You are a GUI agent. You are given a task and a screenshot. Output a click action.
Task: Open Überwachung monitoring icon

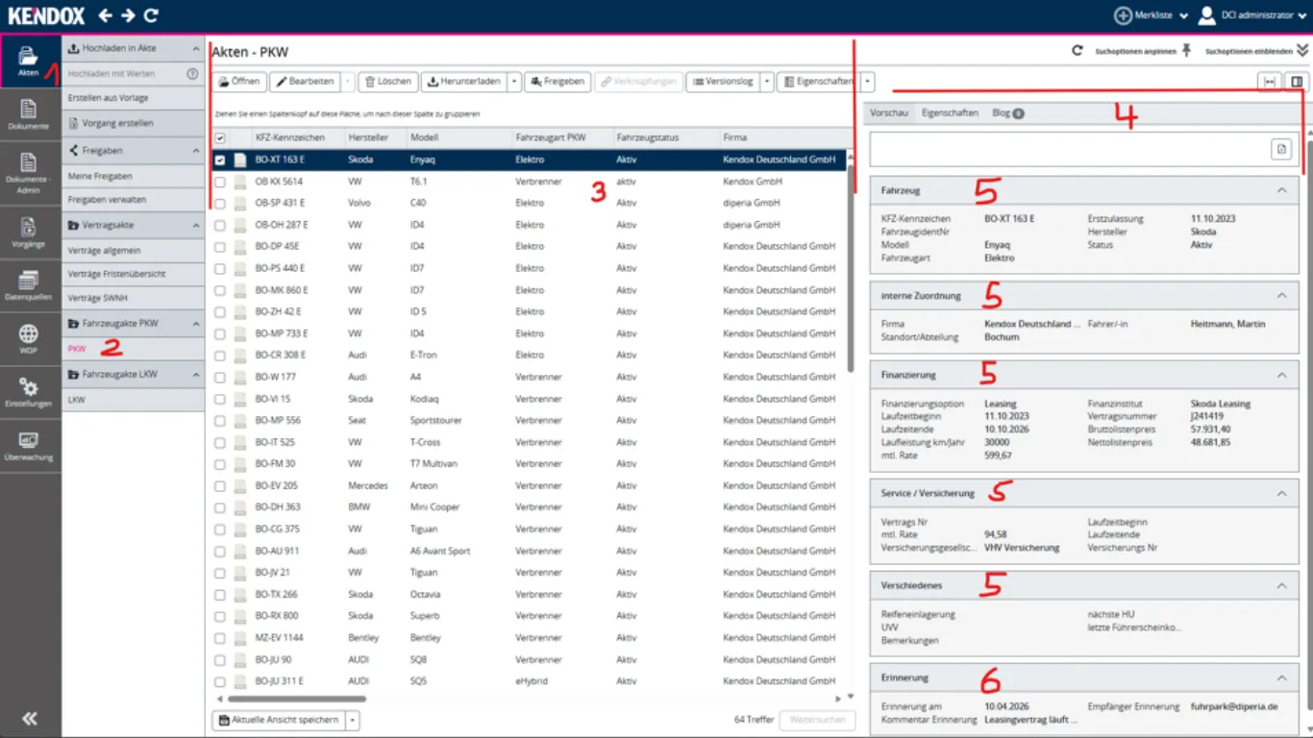[x=29, y=445]
